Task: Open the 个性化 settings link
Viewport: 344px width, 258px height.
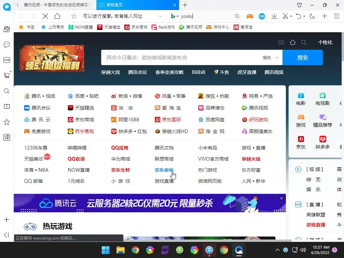Action: 325,42
